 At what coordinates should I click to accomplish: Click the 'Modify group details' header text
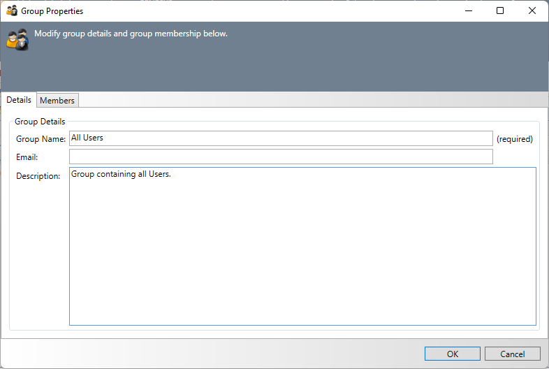click(x=131, y=34)
